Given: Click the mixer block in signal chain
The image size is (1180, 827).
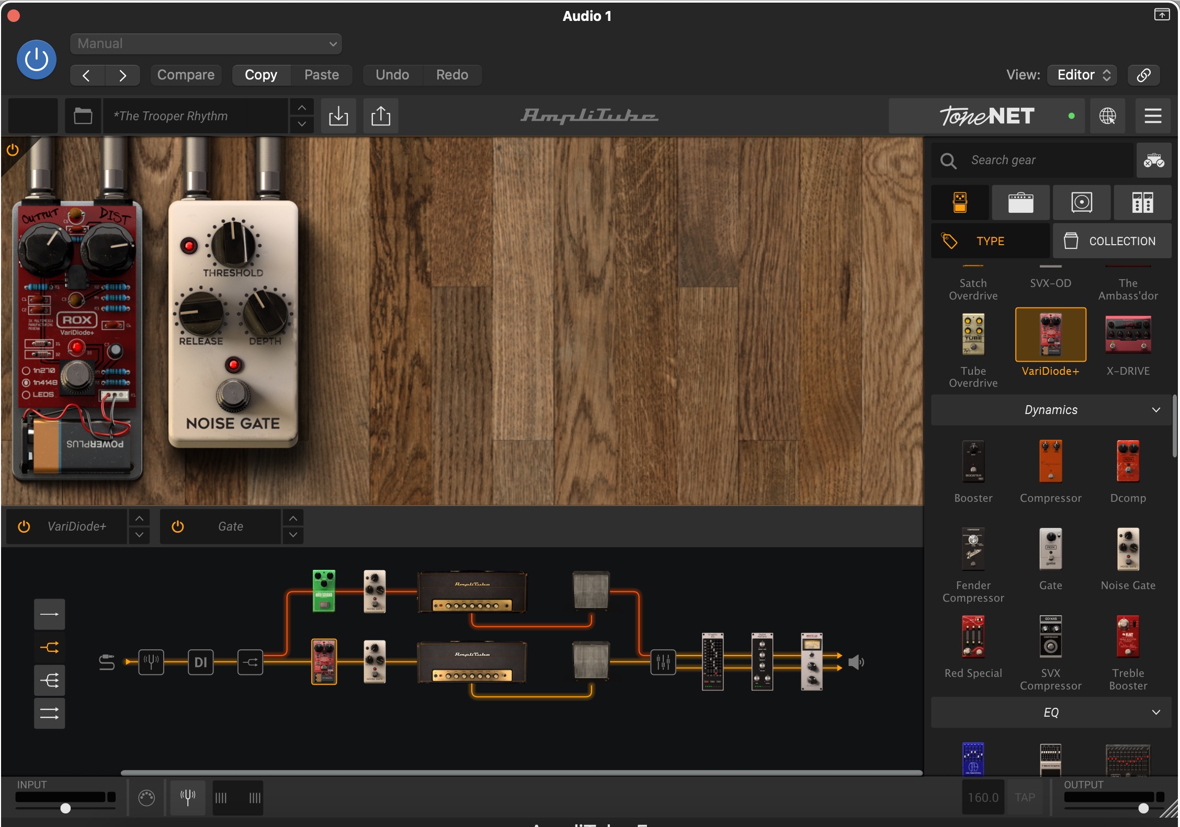Looking at the screenshot, I should pos(663,662).
